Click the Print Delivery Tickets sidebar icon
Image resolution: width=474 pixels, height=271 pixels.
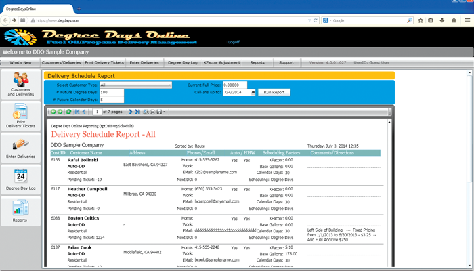click(20, 117)
